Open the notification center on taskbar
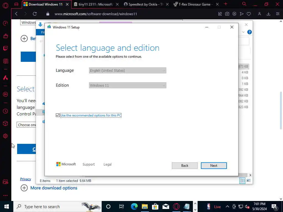Viewport: 283px width, 212px height. 274,206
